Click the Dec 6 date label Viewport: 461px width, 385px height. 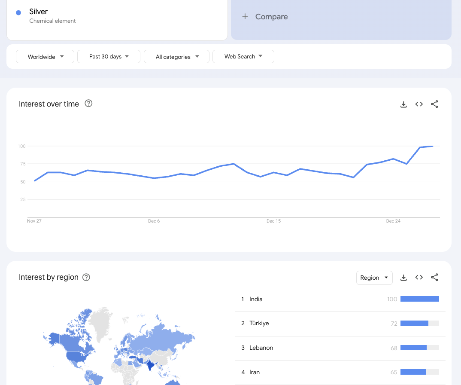(x=154, y=221)
